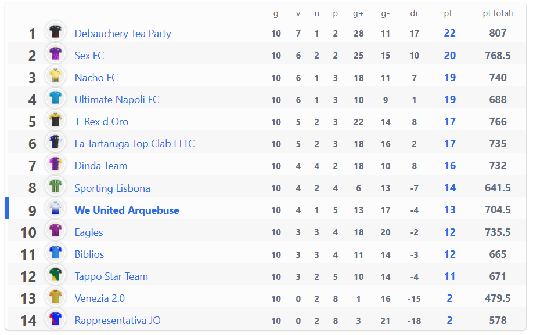Click the green striped jersey of Sporting Lisbona

[x=55, y=186]
